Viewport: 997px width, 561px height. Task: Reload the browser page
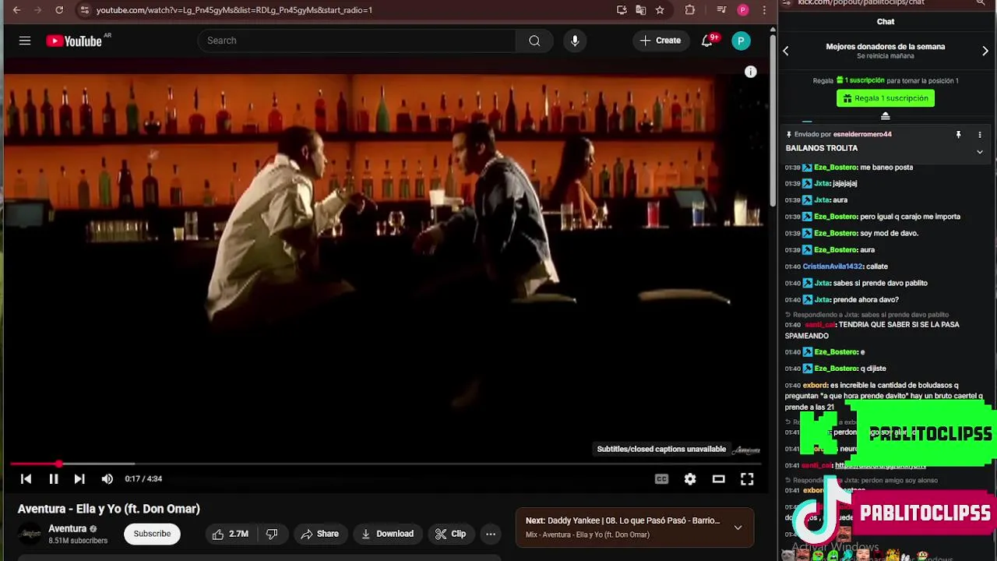point(59,10)
